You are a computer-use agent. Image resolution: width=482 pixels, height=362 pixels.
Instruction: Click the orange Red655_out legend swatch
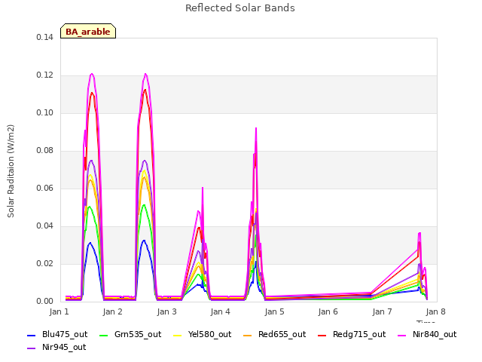point(248,335)
